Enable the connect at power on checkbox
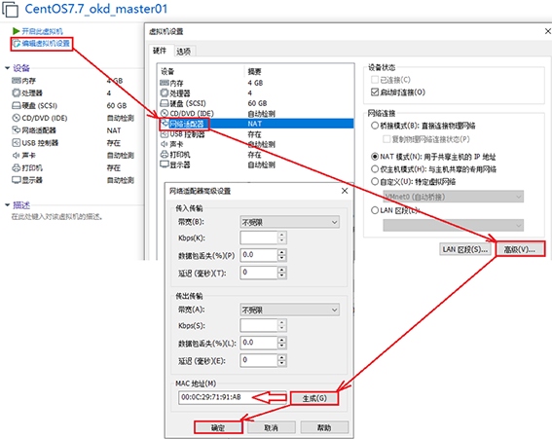The image size is (552, 439). click(x=375, y=92)
